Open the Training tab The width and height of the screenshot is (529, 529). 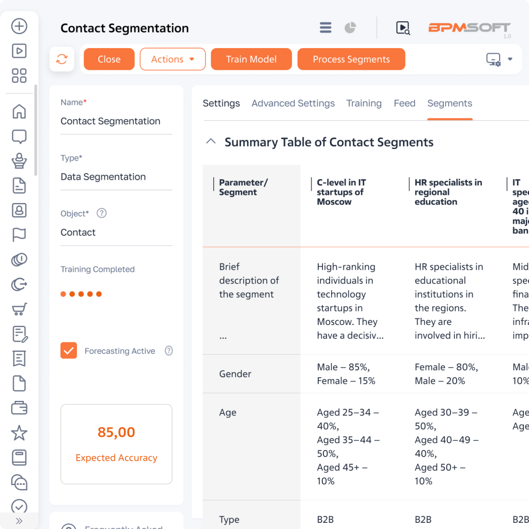coord(364,103)
